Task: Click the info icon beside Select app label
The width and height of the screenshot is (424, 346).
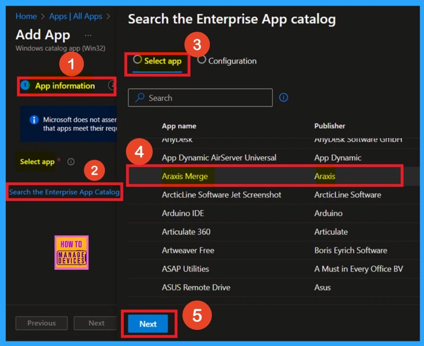Action: click(71, 161)
